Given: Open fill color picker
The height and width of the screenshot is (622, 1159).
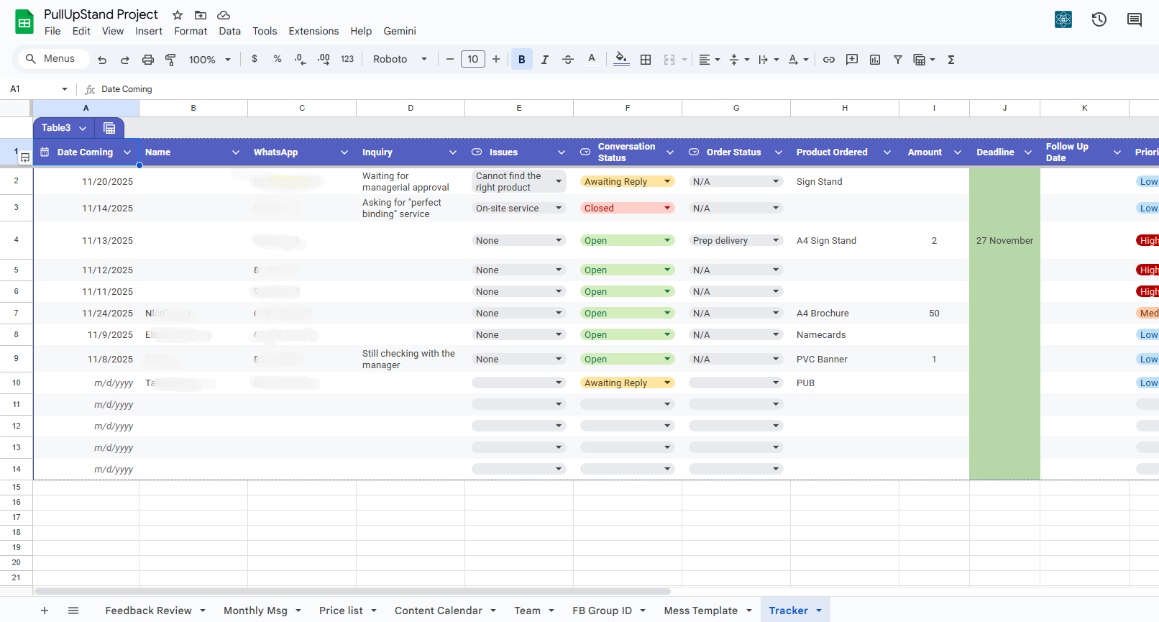Looking at the screenshot, I should (x=622, y=60).
